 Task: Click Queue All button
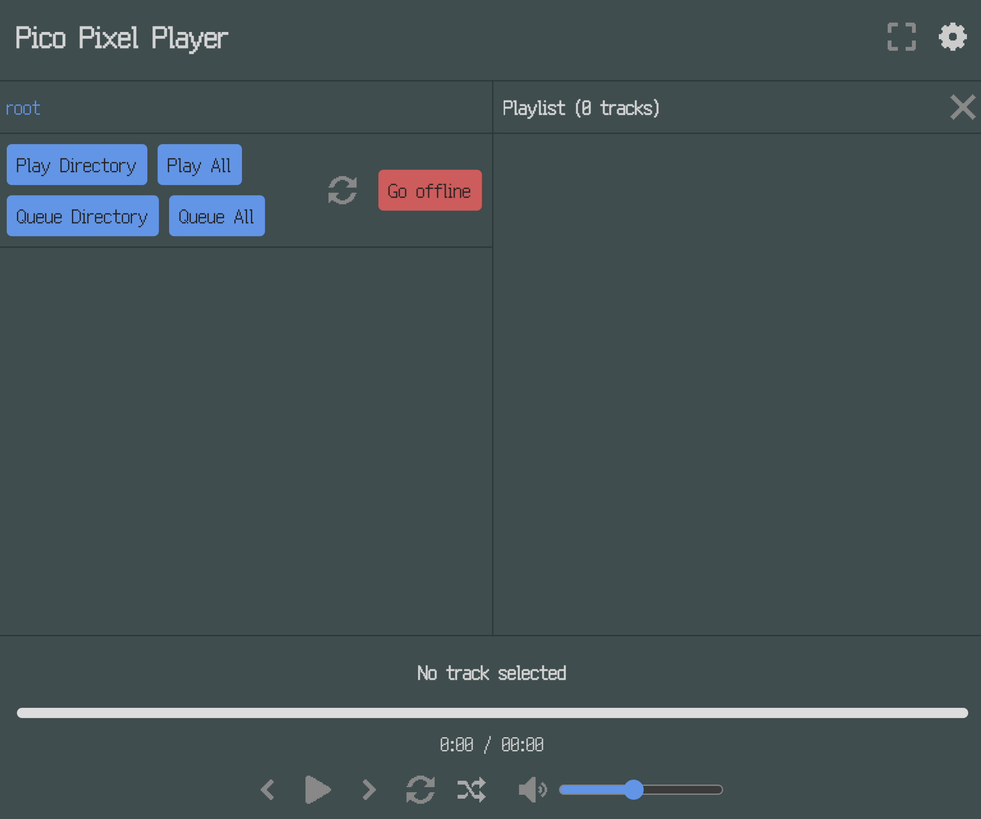pyautogui.click(x=217, y=215)
